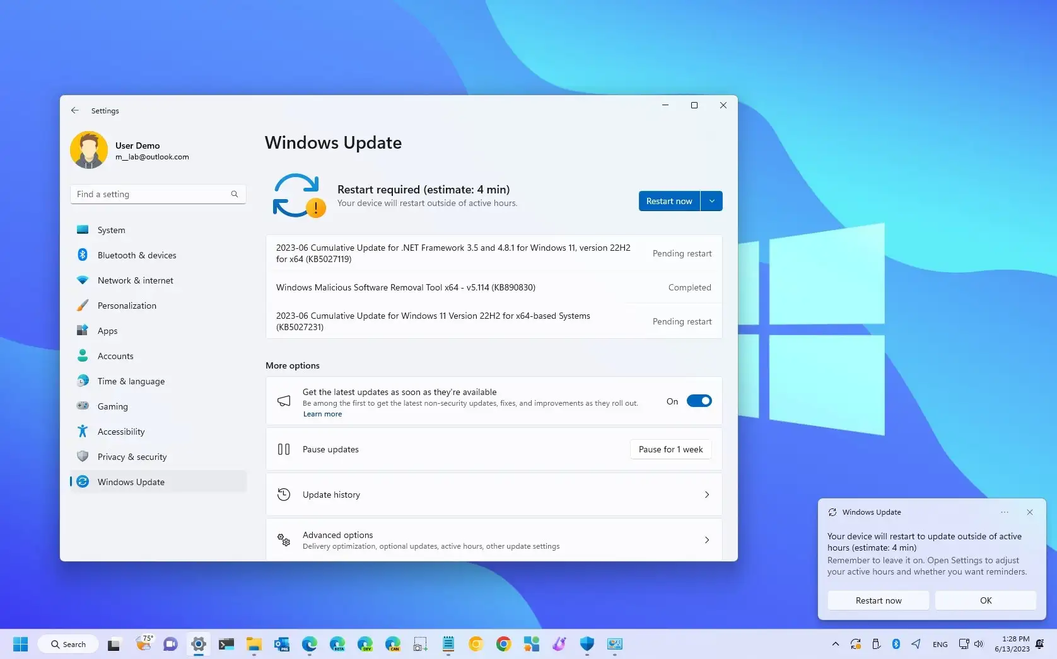Open the Learn more link

point(322,414)
